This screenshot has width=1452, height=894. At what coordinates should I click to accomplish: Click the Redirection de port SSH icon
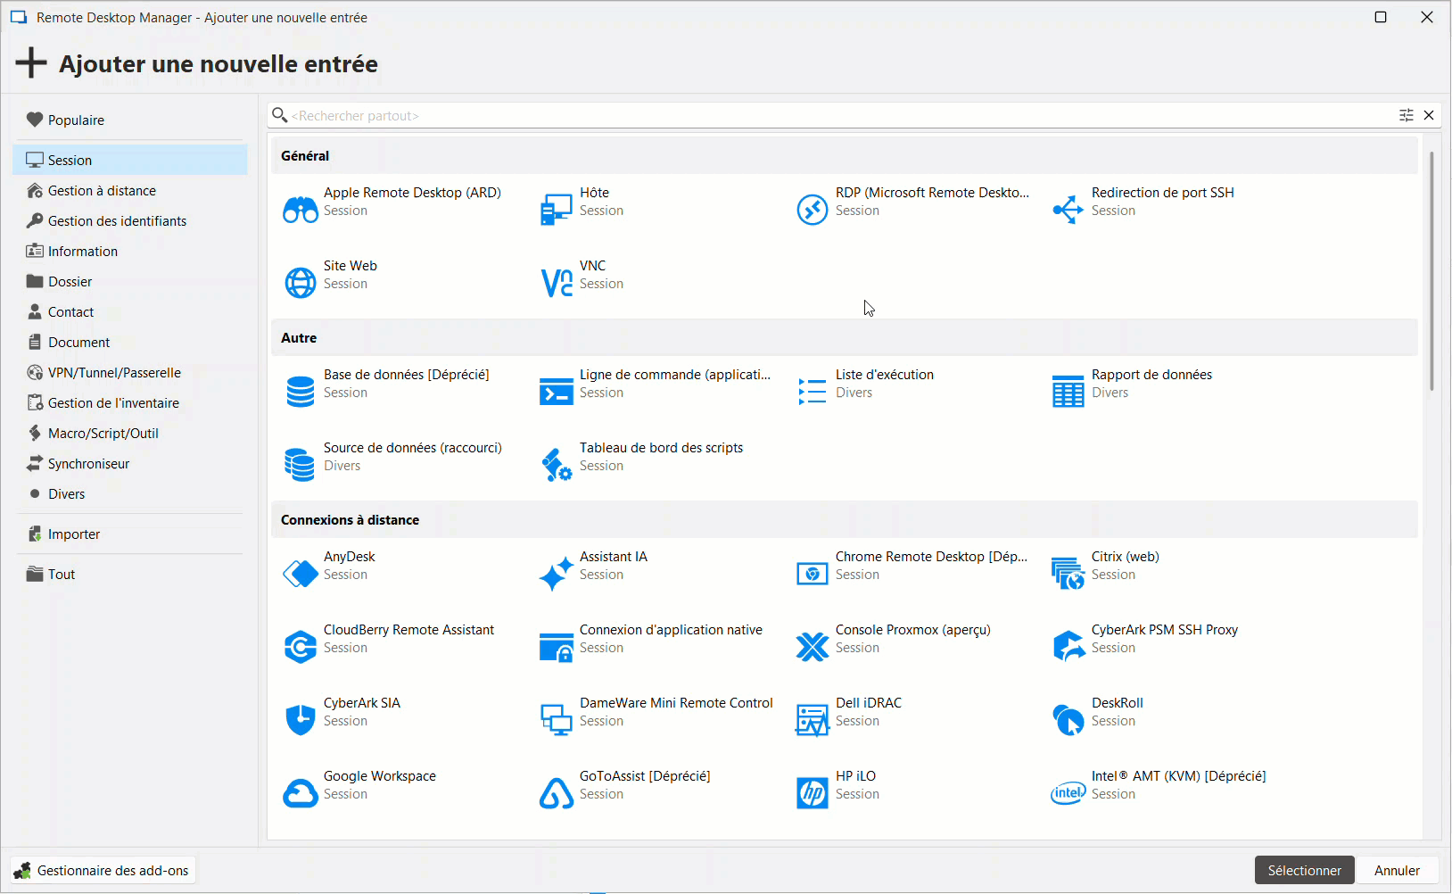[1068, 210]
